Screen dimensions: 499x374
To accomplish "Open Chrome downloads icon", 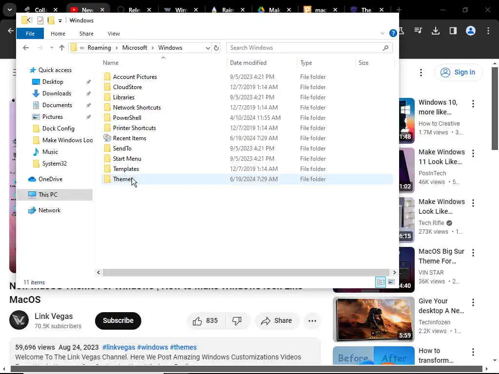I will click(435, 31).
